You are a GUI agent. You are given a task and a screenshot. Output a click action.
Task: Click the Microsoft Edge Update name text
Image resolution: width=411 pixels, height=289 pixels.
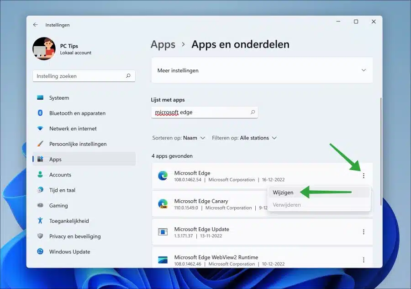201,229
